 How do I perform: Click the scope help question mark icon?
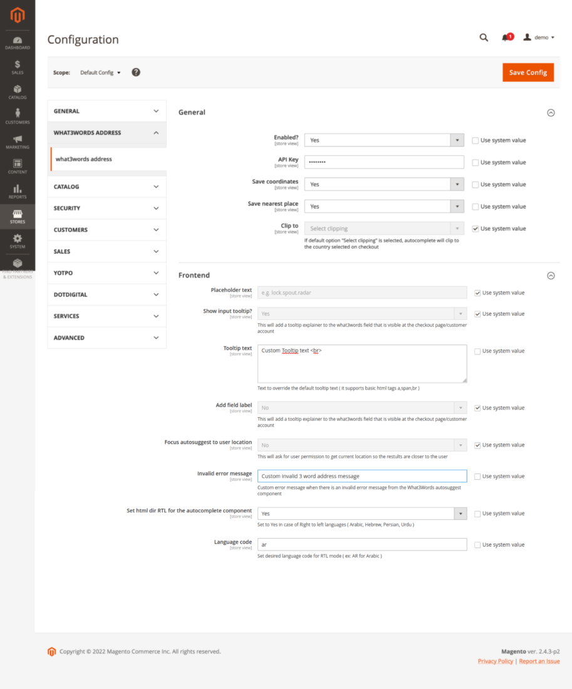(x=136, y=73)
